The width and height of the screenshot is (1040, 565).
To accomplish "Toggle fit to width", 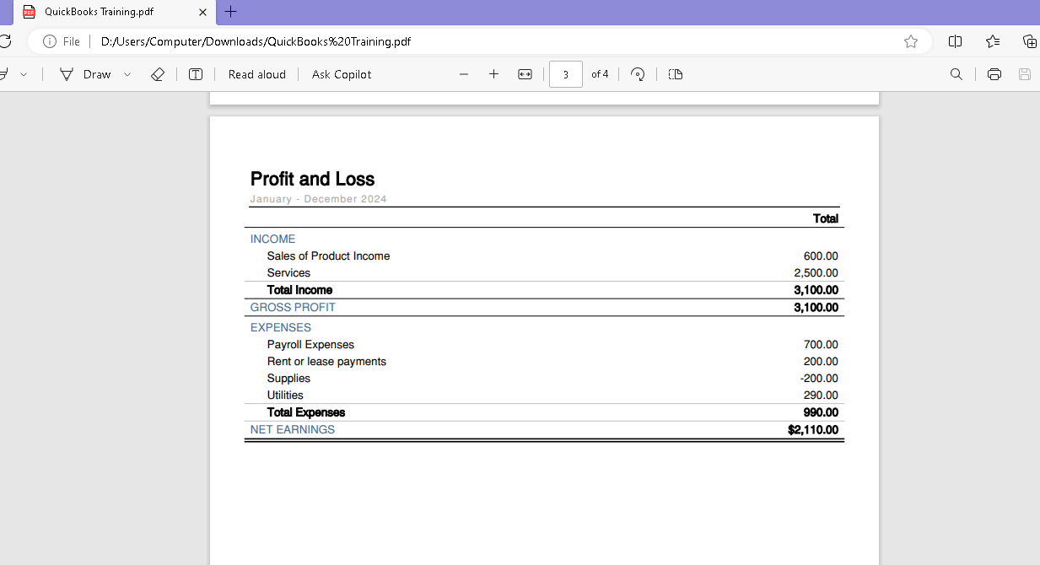I will 525,74.
